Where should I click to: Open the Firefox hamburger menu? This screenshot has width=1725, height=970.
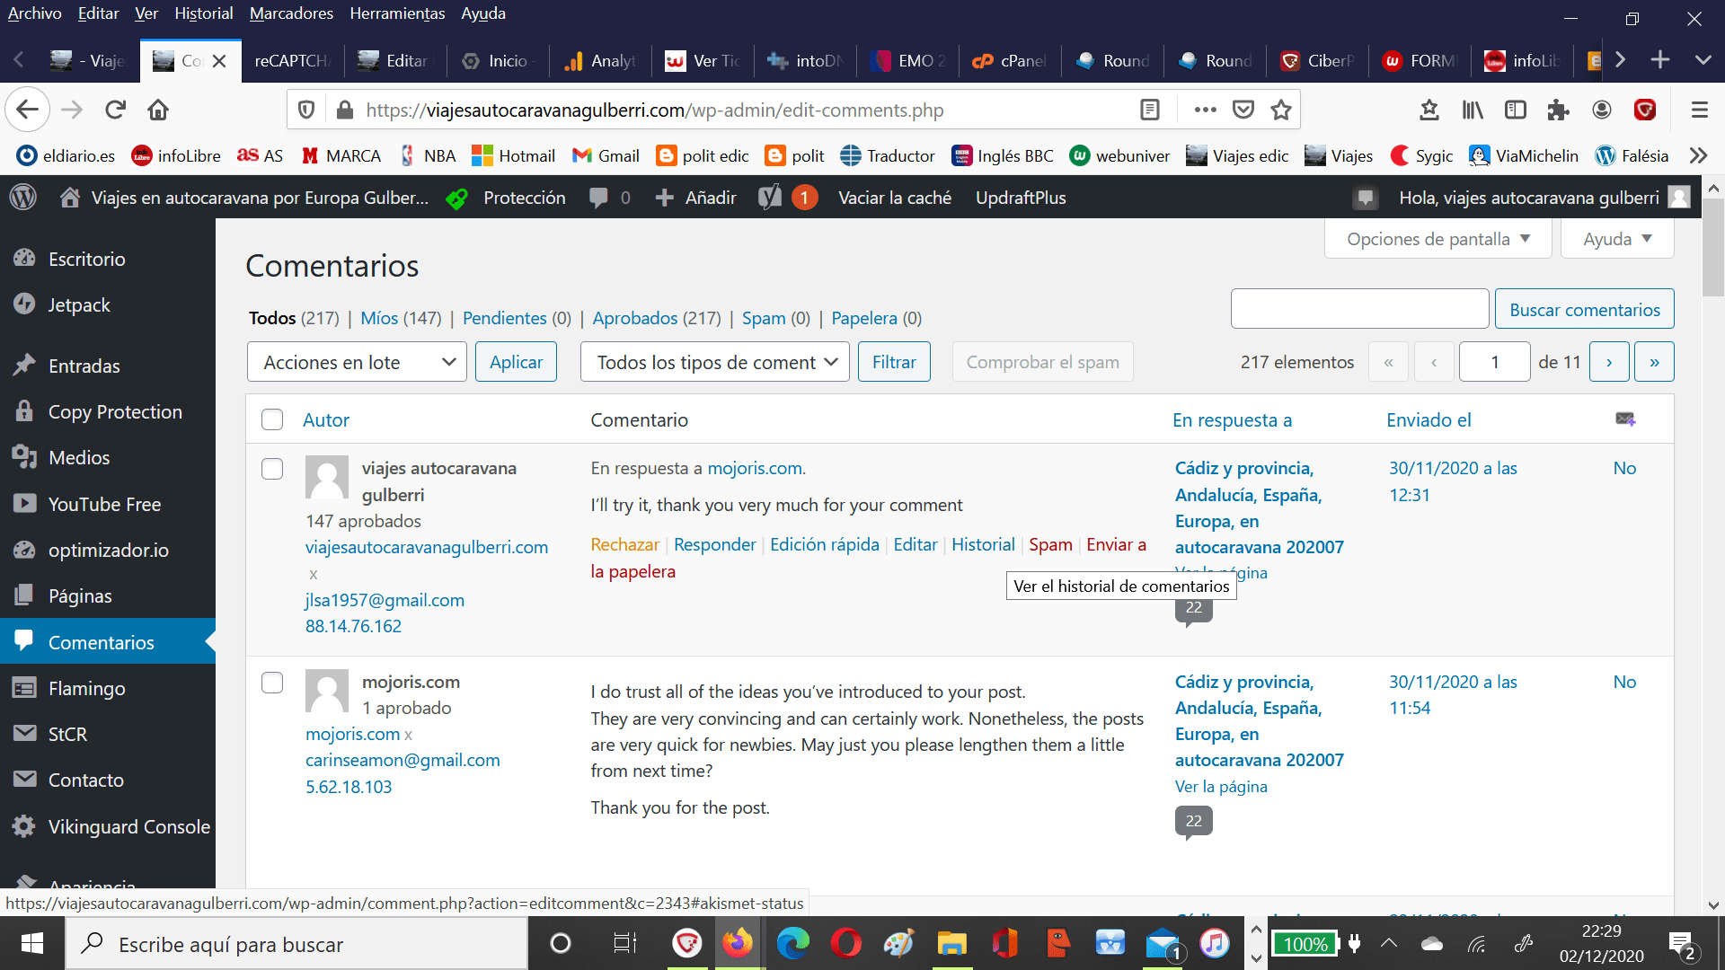[1699, 110]
